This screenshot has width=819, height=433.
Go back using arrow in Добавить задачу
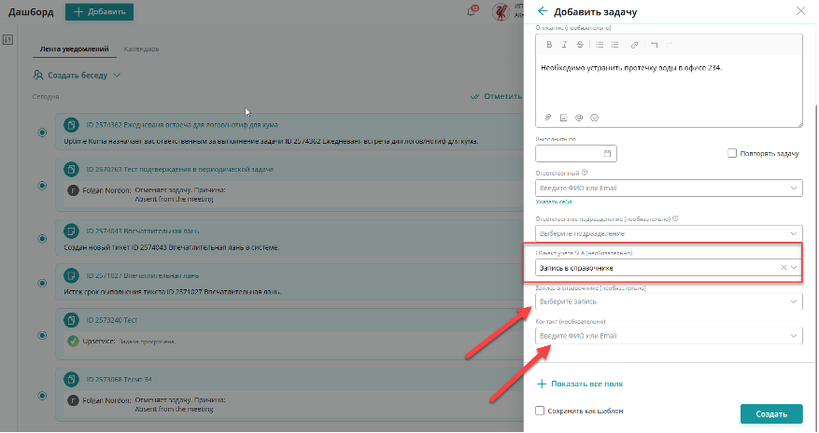[x=543, y=11]
